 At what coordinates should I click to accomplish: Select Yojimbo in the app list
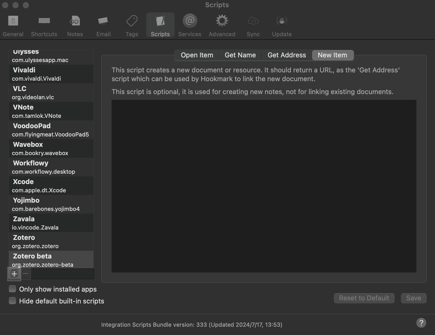coord(51,204)
